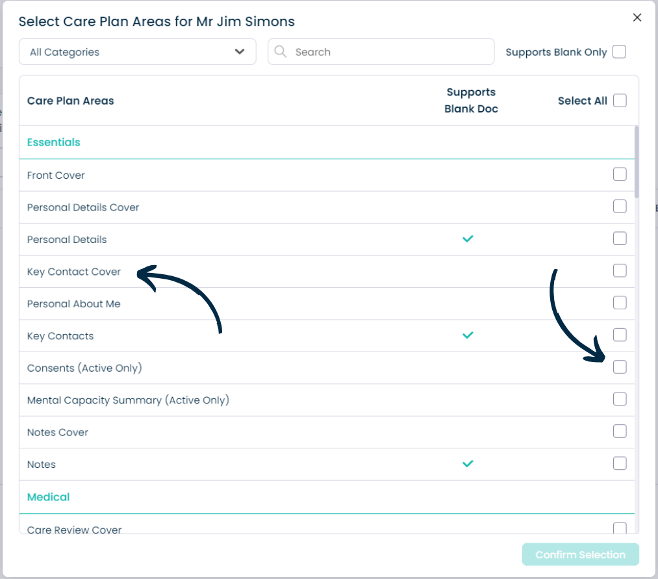Click the checkmark icon in Personal Details row
The image size is (658, 579).
click(468, 239)
